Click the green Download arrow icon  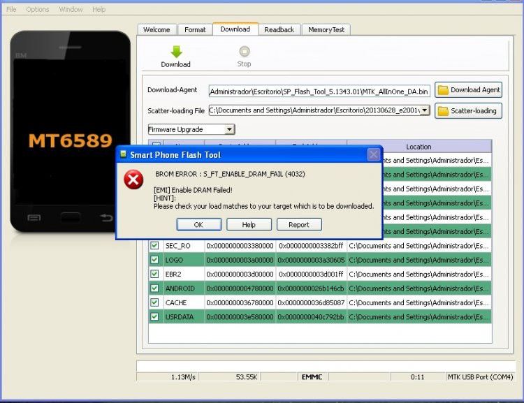point(176,52)
